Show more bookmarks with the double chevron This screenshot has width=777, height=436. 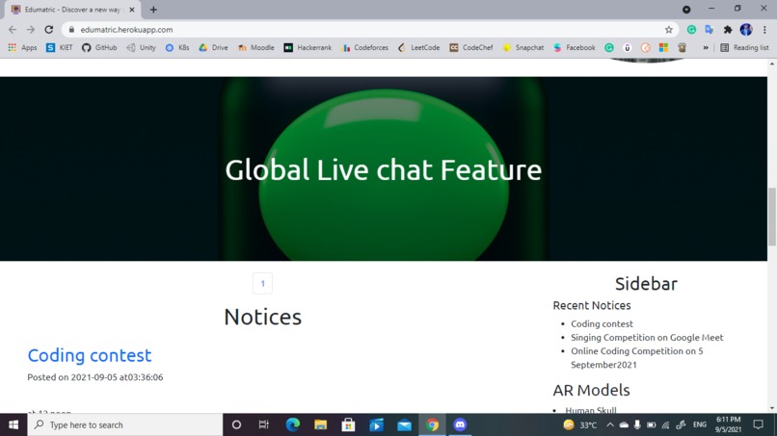[x=706, y=47]
